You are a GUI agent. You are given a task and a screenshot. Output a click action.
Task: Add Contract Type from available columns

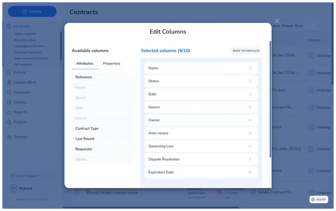click(102, 129)
